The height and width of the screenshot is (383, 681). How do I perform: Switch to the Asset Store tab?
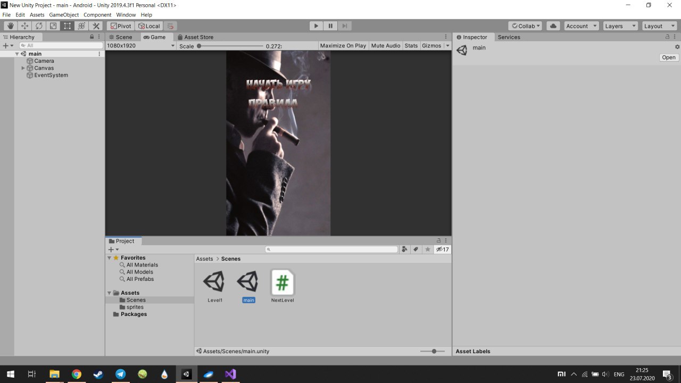point(195,37)
